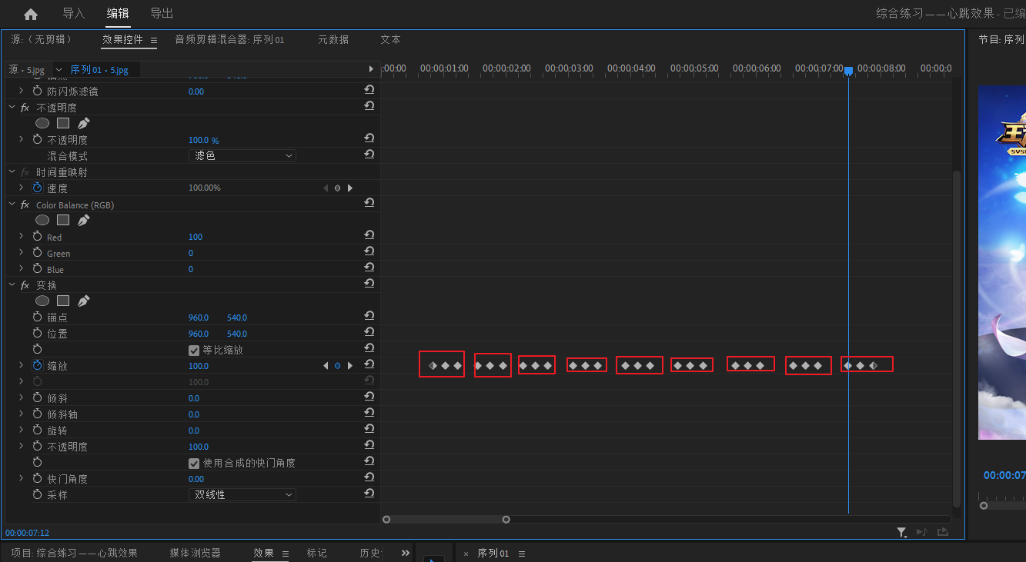Select the pen mask tool under 变换

84,301
